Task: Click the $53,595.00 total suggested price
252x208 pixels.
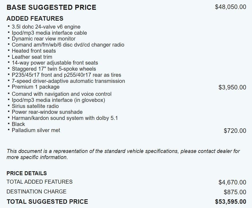Action: click(x=231, y=202)
